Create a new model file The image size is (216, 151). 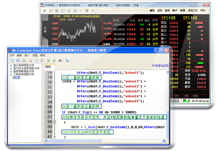coord(12,60)
